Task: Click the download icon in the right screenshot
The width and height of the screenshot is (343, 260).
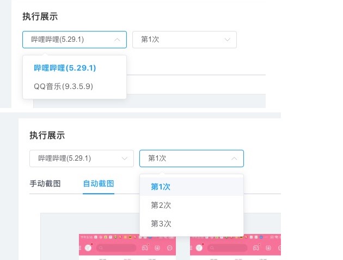Action: click(x=267, y=248)
